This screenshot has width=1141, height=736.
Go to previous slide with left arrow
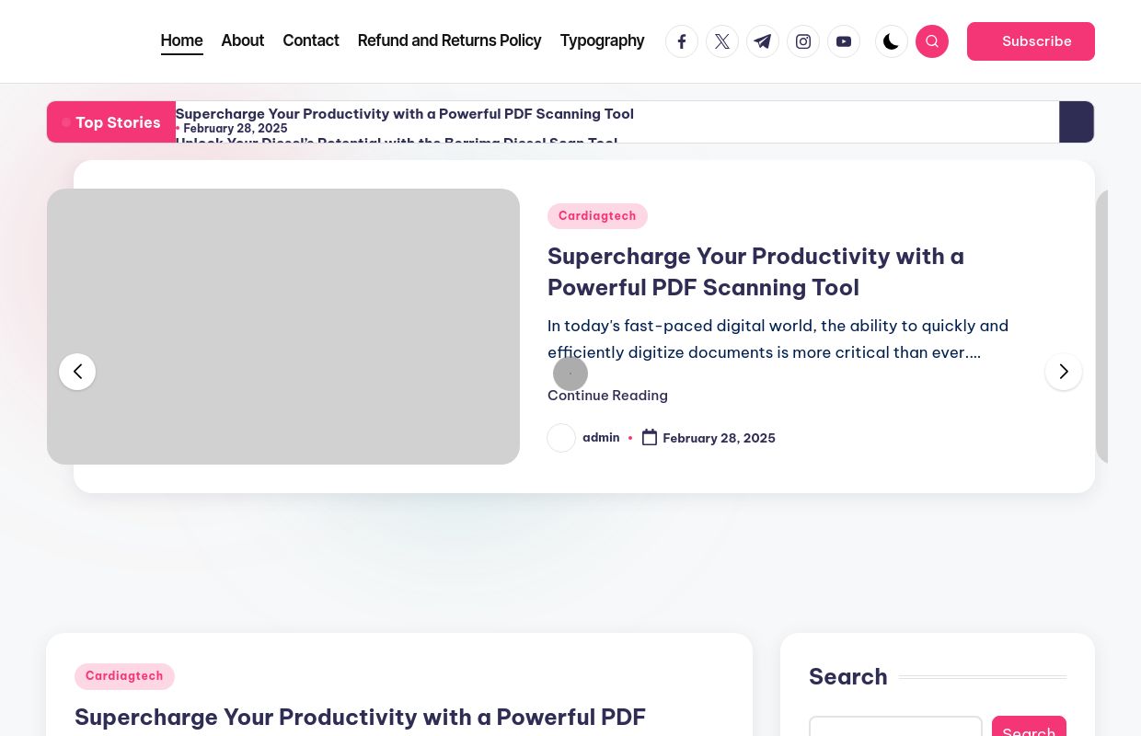click(x=77, y=372)
